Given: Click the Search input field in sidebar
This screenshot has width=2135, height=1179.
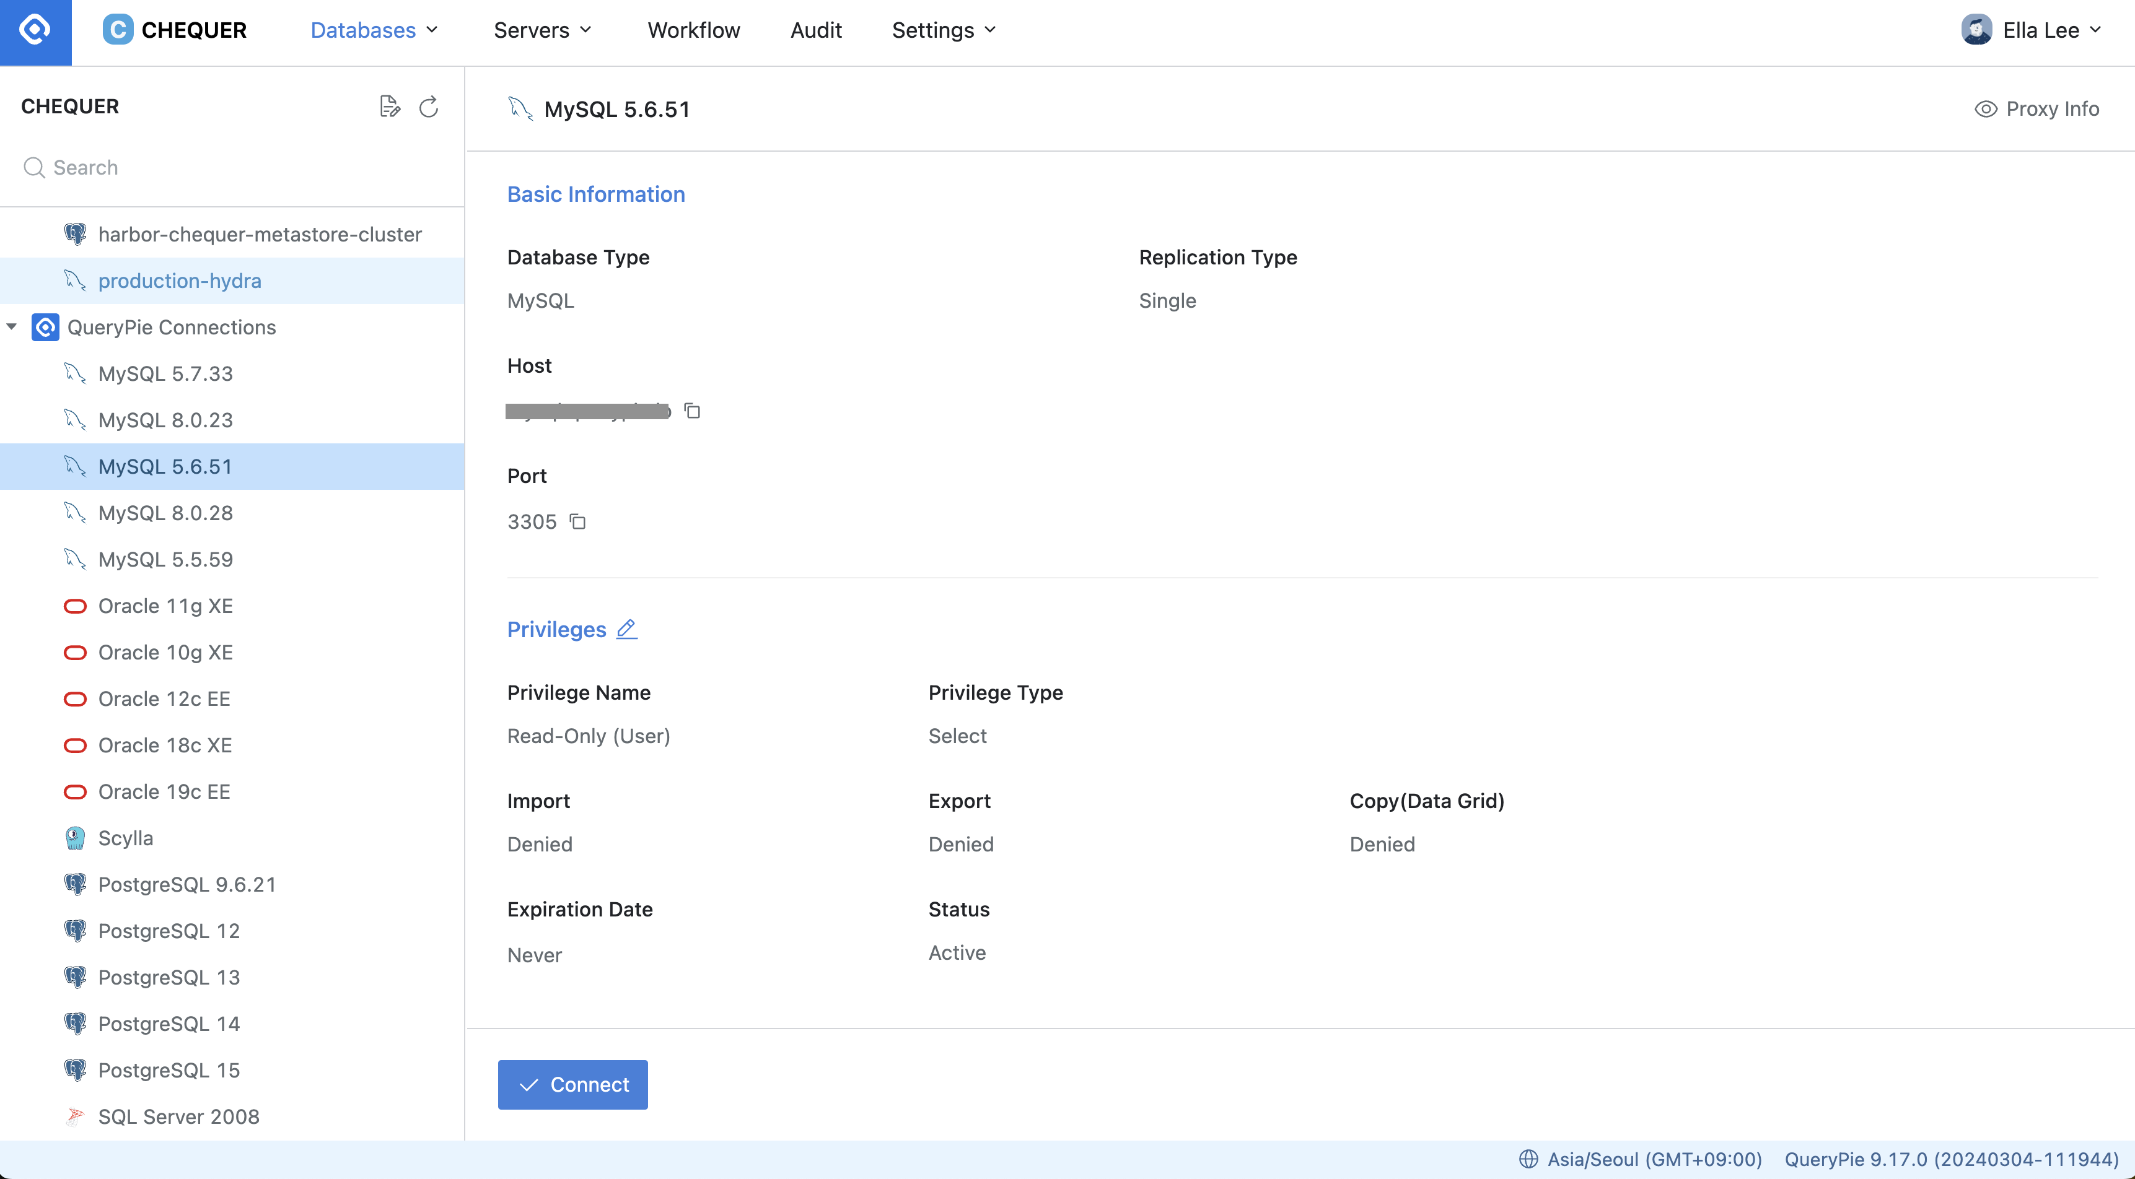Looking at the screenshot, I should click(232, 167).
